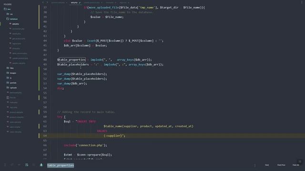This screenshot has width=305, height=171.
Task: Click $db_arr[$column] on line 45
Action: point(77,46)
